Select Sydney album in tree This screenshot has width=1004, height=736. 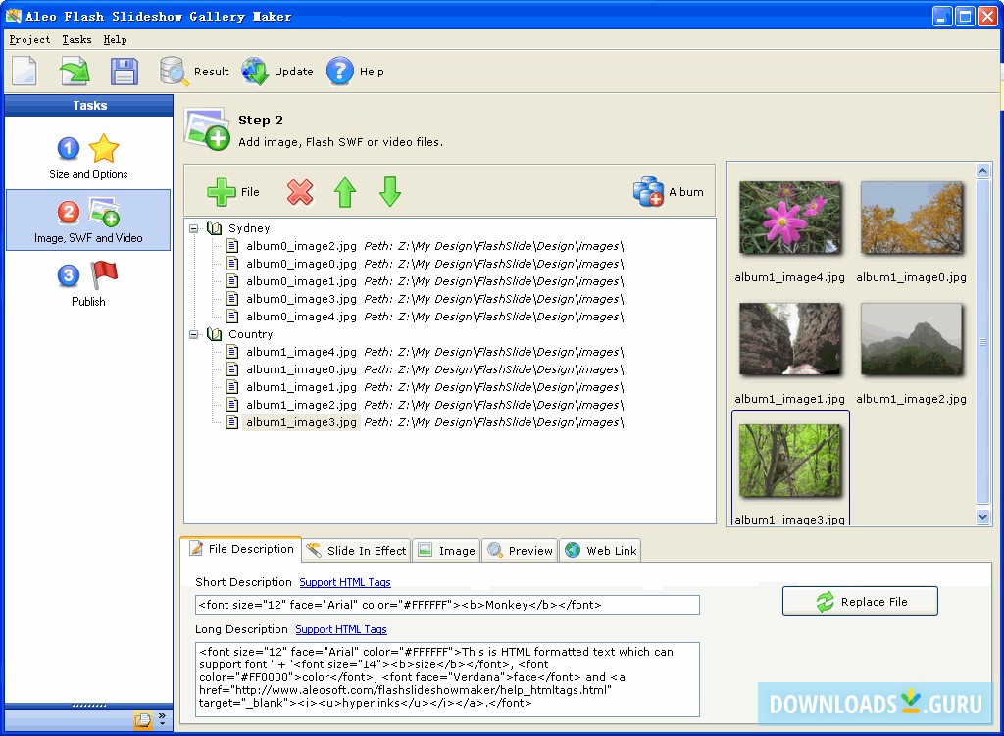click(249, 228)
